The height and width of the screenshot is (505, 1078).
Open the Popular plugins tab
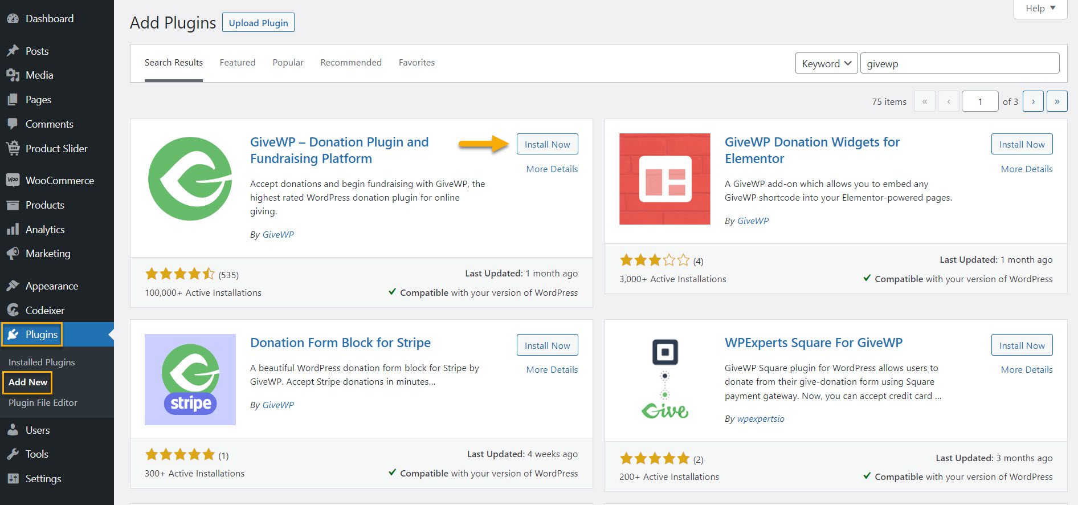288,63
